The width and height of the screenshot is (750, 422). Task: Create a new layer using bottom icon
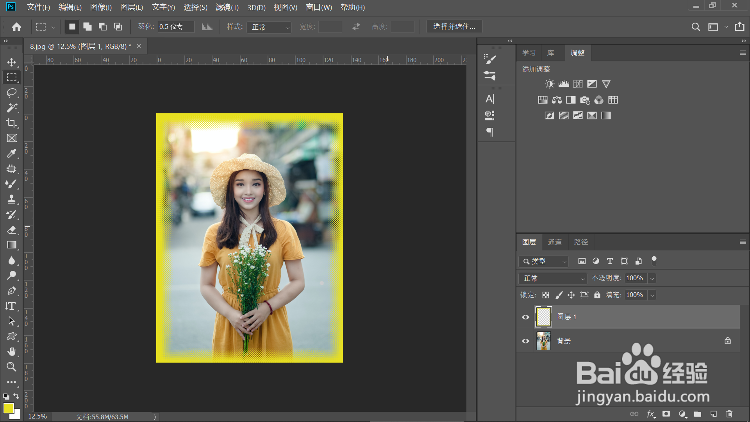pos(713,414)
